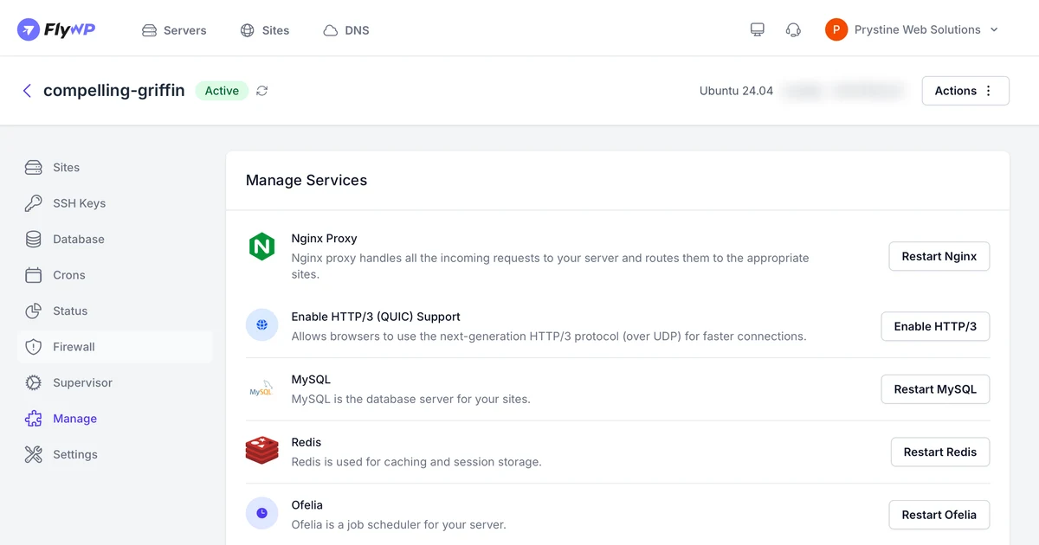
Task: Open the Sites top navigation
Action: click(265, 30)
